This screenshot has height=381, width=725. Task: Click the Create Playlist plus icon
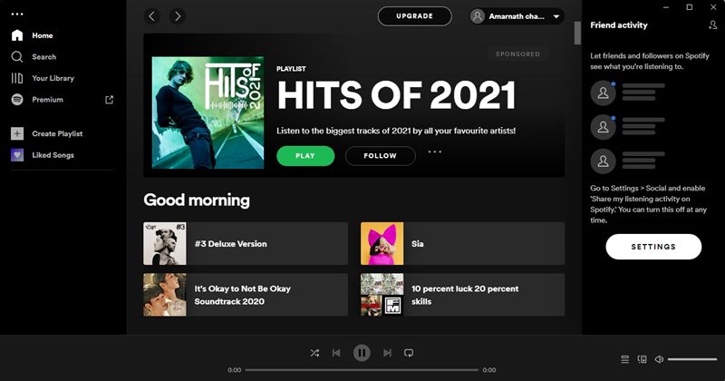17,133
